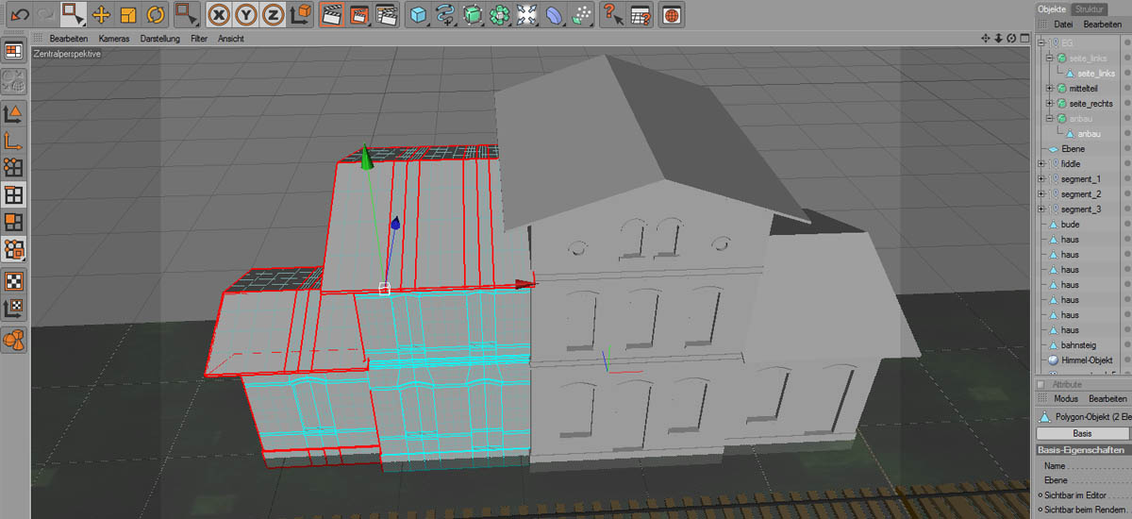Expand the segment_1 group
This screenshot has height=519, width=1132.
1040,179
